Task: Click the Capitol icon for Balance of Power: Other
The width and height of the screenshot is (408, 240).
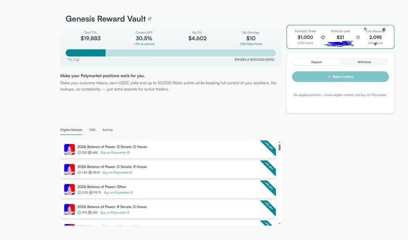Action: tap(70, 189)
